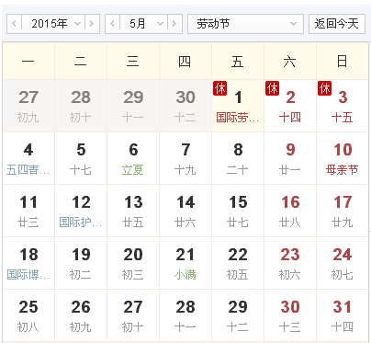Select May 3 十五 date
This screenshot has height=343, width=371.
(x=343, y=106)
